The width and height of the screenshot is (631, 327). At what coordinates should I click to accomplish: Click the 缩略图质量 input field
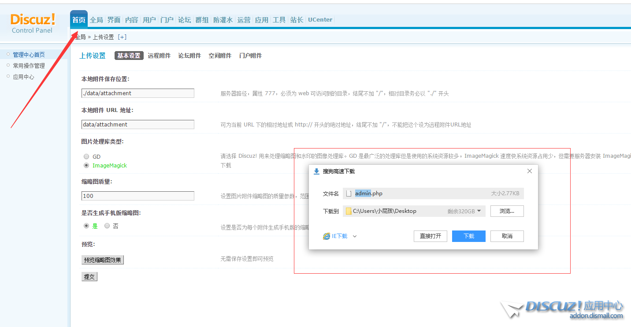coord(137,196)
